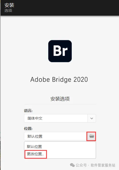Viewport: 119px width, 170px height.
Task: Click the Adobe Bridge 2020 product name
Action: coord(59,79)
